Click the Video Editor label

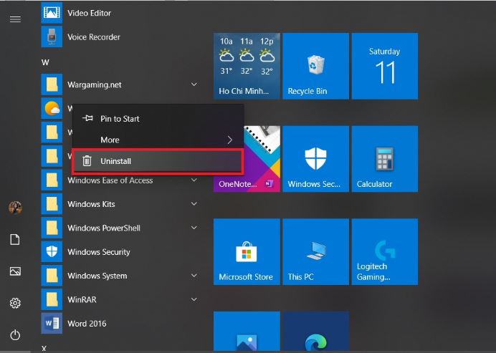tap(89, 13)
